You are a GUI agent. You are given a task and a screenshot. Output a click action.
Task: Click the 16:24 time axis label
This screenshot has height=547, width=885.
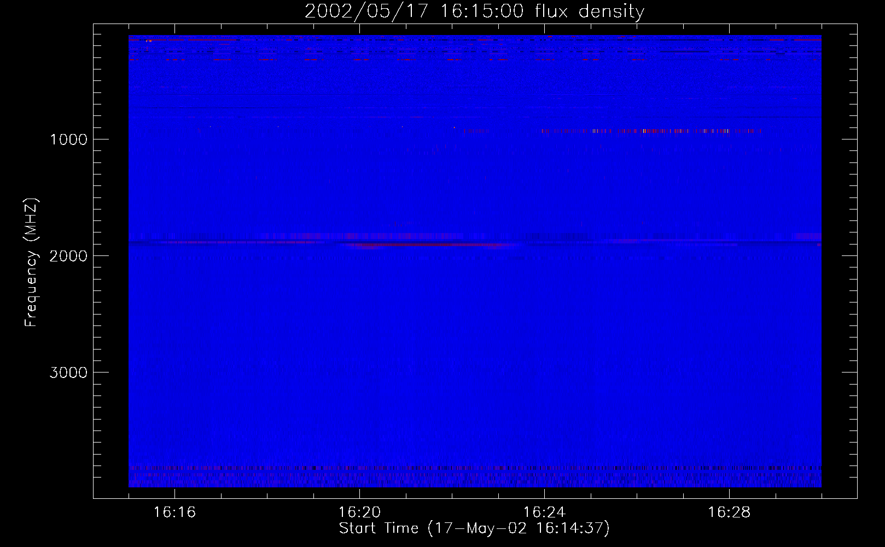(x=544, y=512)
